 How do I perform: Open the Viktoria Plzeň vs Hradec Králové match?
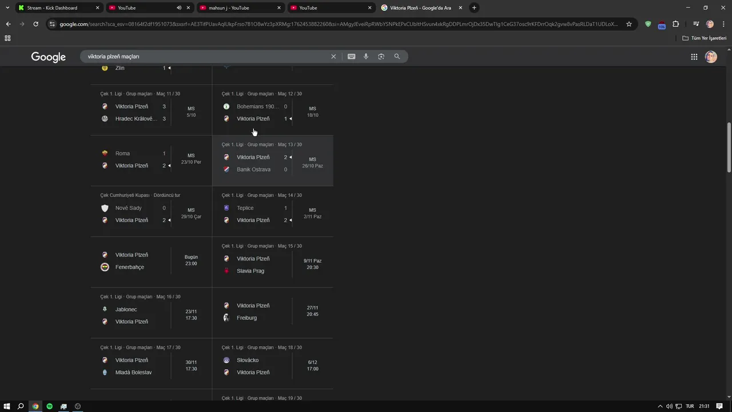click(151, 110)
